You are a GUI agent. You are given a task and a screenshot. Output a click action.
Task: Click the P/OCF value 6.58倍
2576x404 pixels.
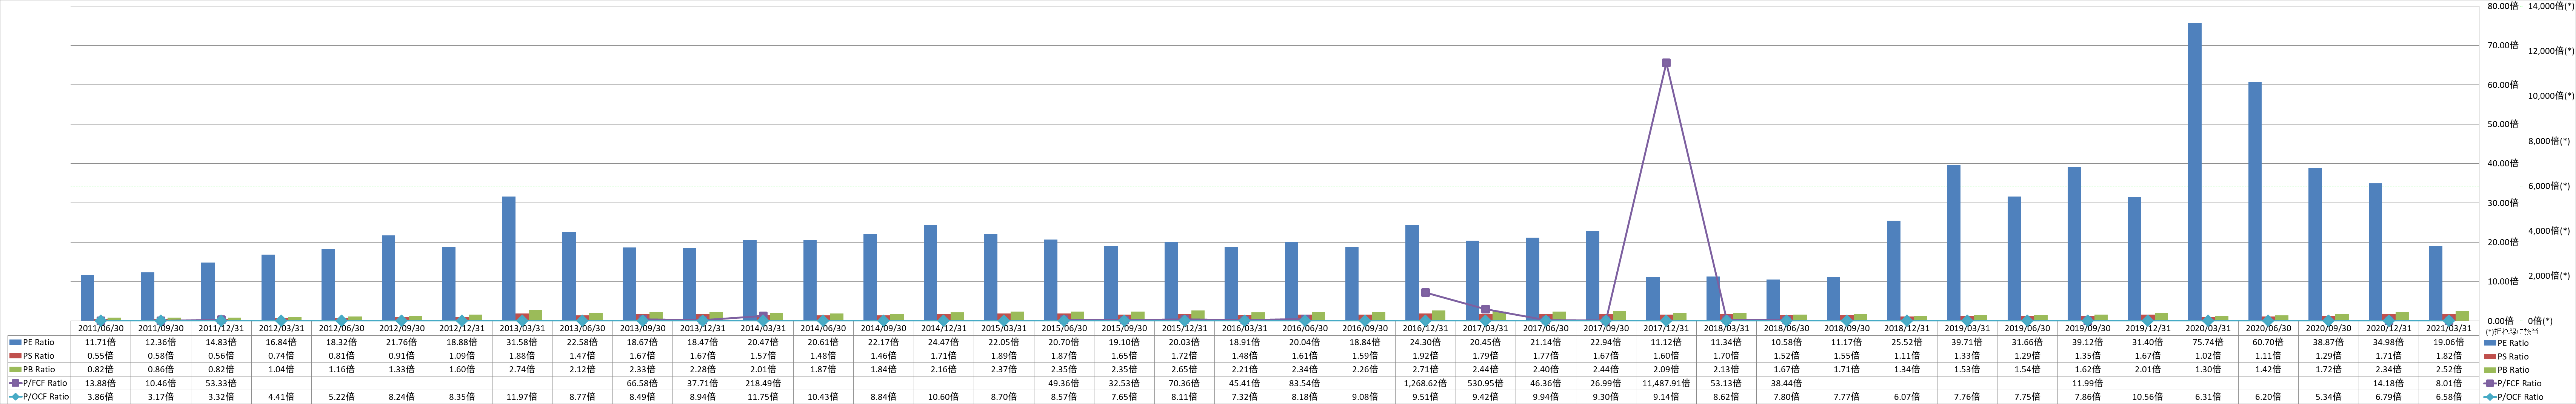point(2448,397)
